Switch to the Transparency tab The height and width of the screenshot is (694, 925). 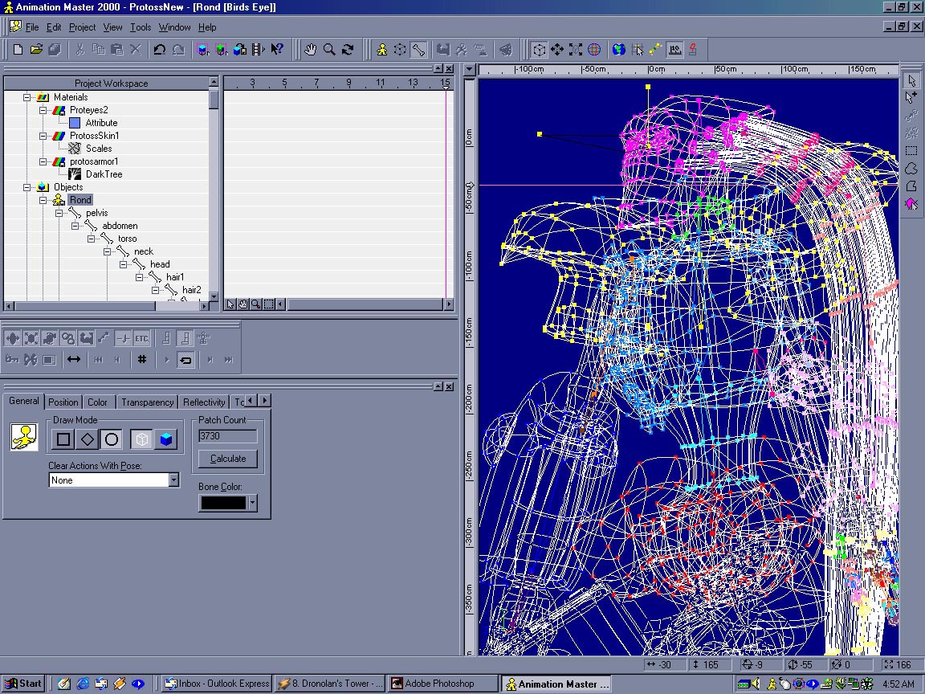[x=147, y=402]
